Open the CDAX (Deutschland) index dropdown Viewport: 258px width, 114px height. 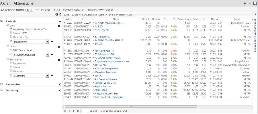pos(47,55)
